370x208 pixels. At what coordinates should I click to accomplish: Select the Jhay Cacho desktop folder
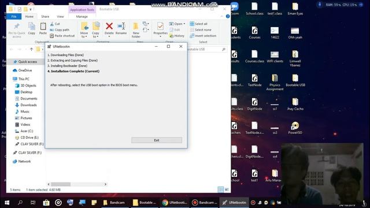click(x=295, y=104)
